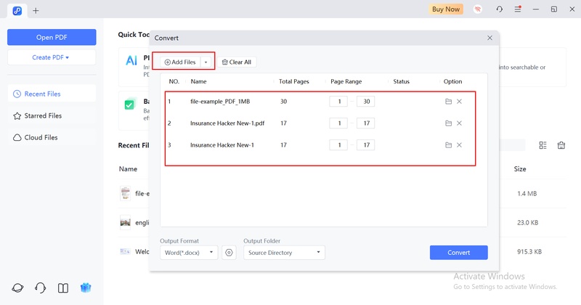
Task: Click the Total Pages column header
Action: tap(294, 81)
